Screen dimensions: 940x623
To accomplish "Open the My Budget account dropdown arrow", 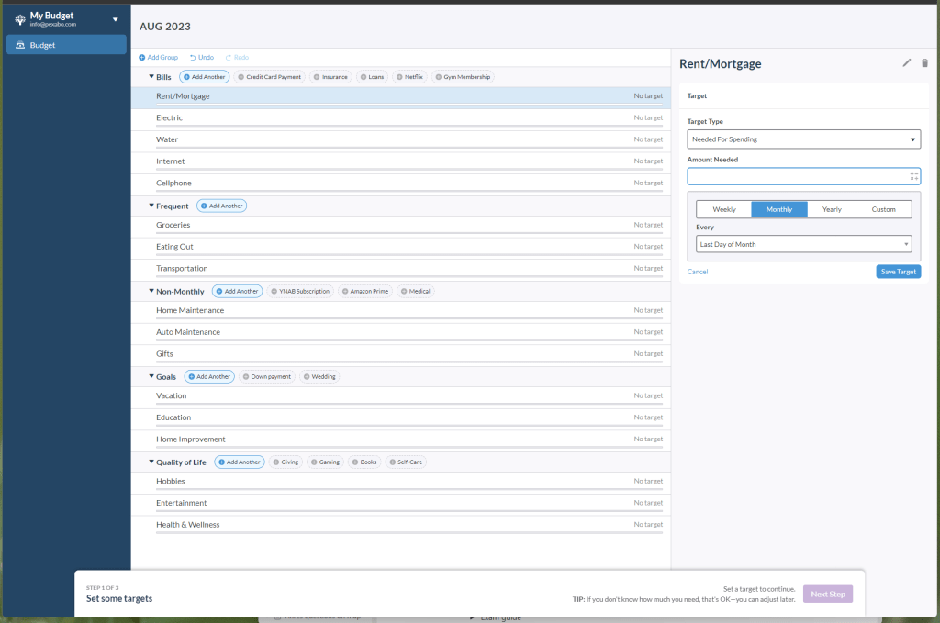I will tap(115, 20).
